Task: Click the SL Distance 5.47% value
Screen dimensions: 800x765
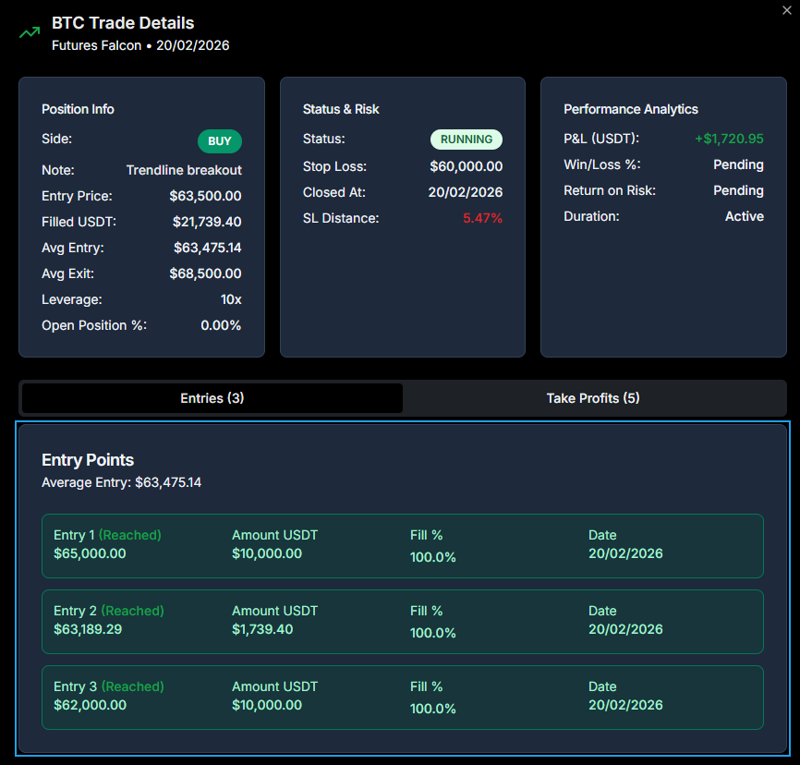Action: click(x=482, y=218)
